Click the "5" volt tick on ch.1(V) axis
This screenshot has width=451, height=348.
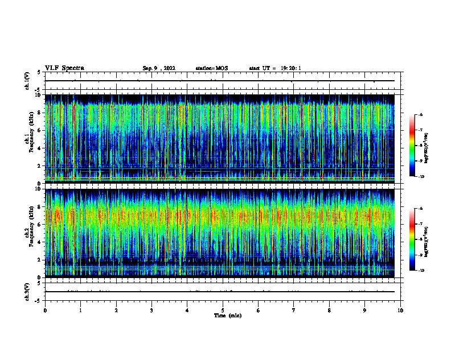pyautogui.click(x=39, y=73)
